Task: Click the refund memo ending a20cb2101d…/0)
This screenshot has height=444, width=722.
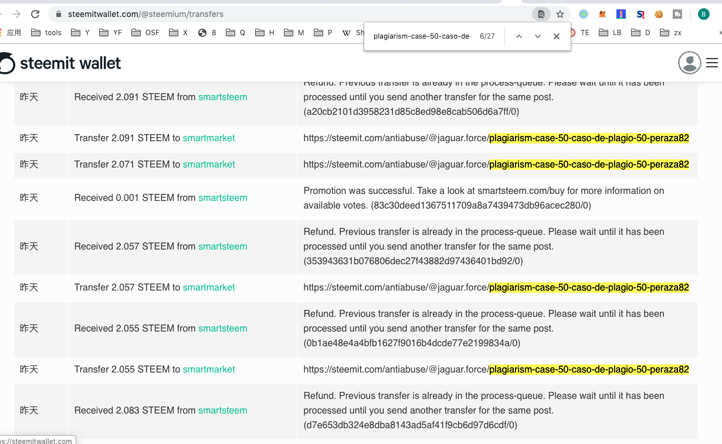Action: coord(484,97)
